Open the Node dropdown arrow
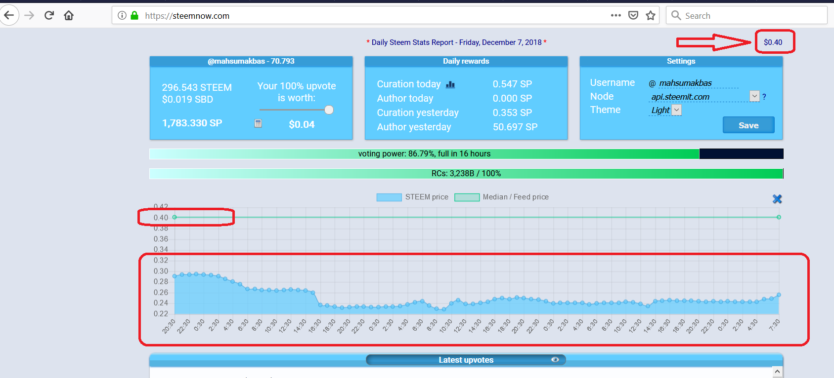Screen dimensions: 834x378 [x=754, y=96]
